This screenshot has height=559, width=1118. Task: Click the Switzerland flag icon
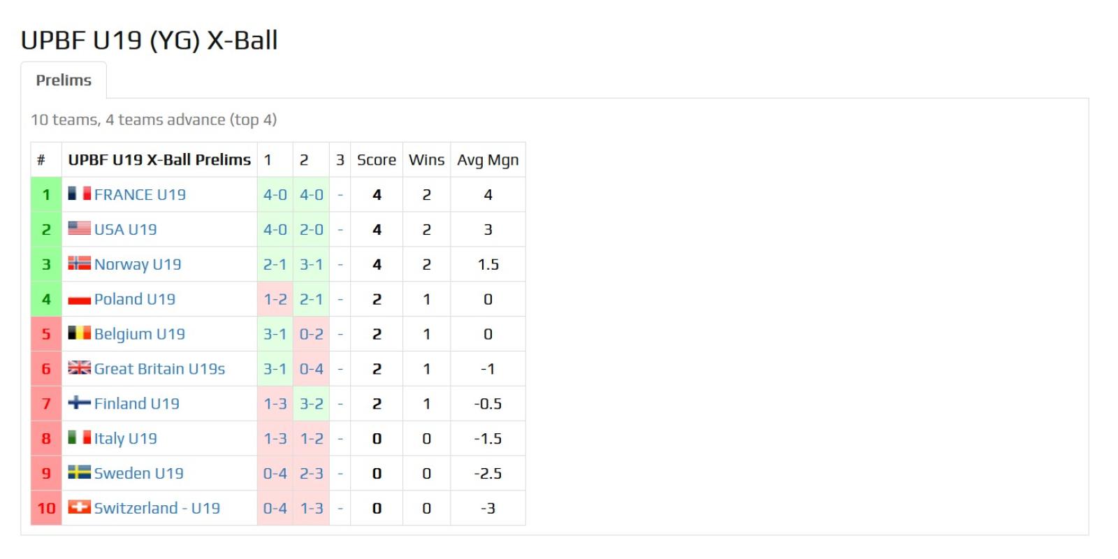(79, 507)
